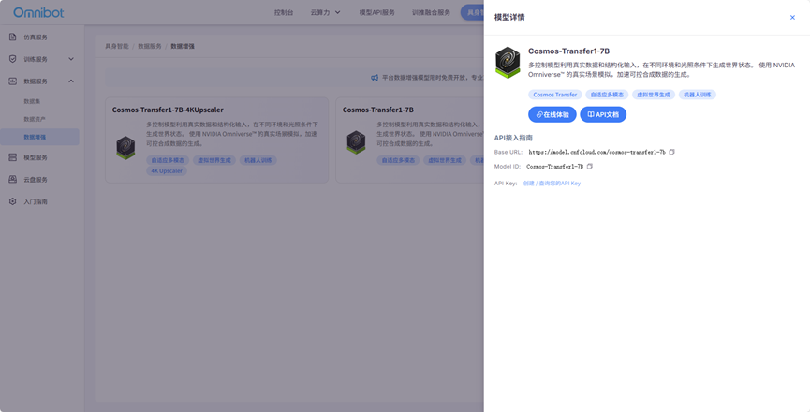The height and width of the screenshot is (412, 810).
Task: Collapse the 数据服务 chevron
Action: click(x=71, y=81)
